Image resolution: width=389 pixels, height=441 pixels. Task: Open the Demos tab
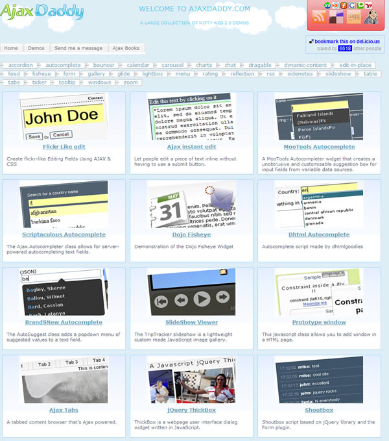[x=36, y=48]
